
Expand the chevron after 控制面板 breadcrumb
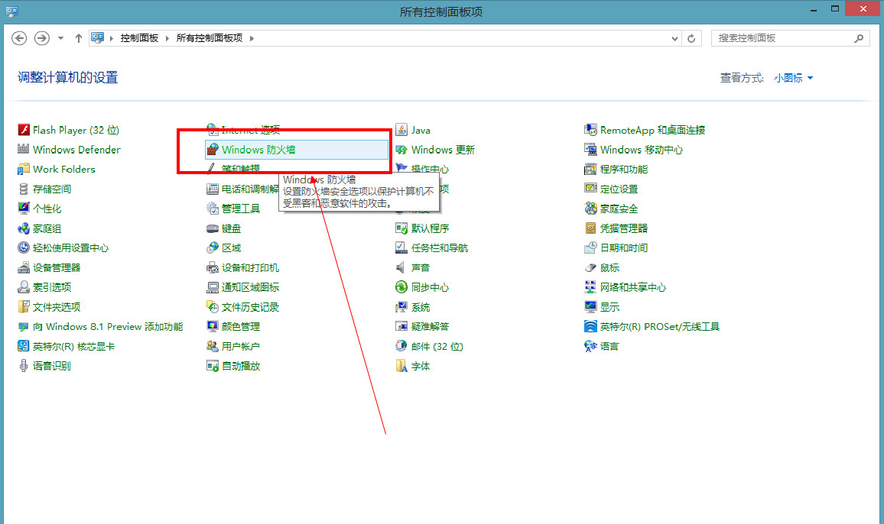167,38
